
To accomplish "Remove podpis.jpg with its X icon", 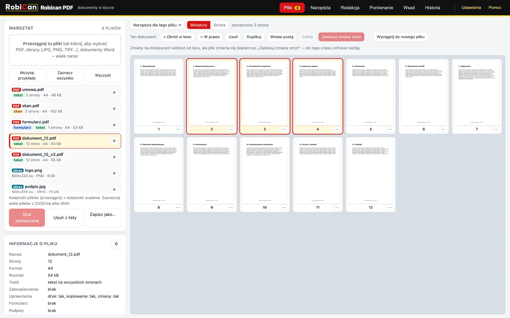I will [114, 190].
